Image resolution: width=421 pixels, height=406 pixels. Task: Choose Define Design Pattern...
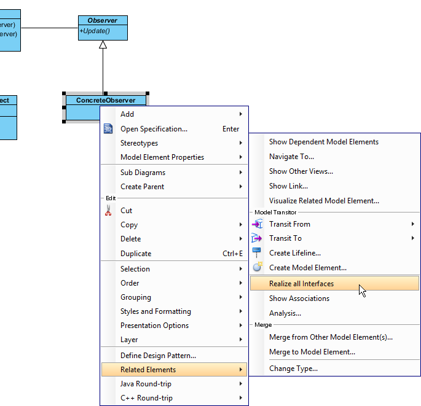coord(174,355)
